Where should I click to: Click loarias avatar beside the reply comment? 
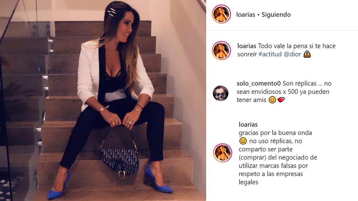click(223, 153)
